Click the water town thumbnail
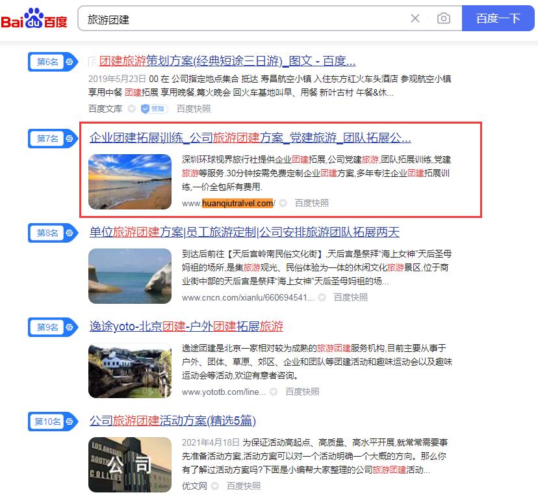538x497 pixels. click(130, 370)
